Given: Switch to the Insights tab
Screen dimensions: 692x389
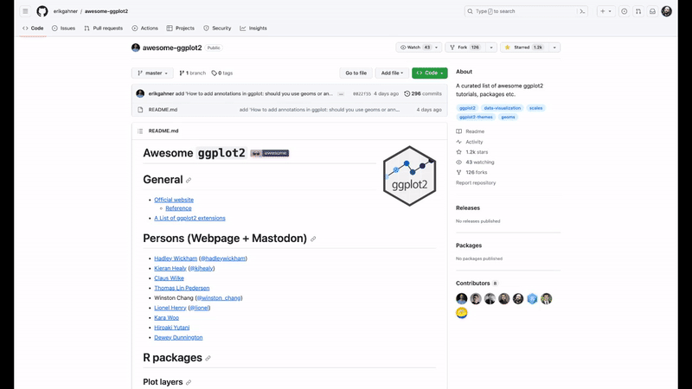Looking at the screenshot, I should click(253, 29).
